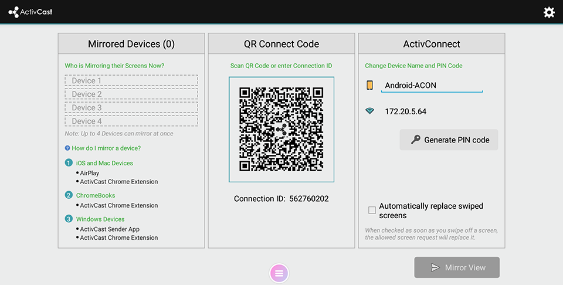Screen dimensions: 563x285
Task: Select the Device 4 slot
Action: point(131,121)
